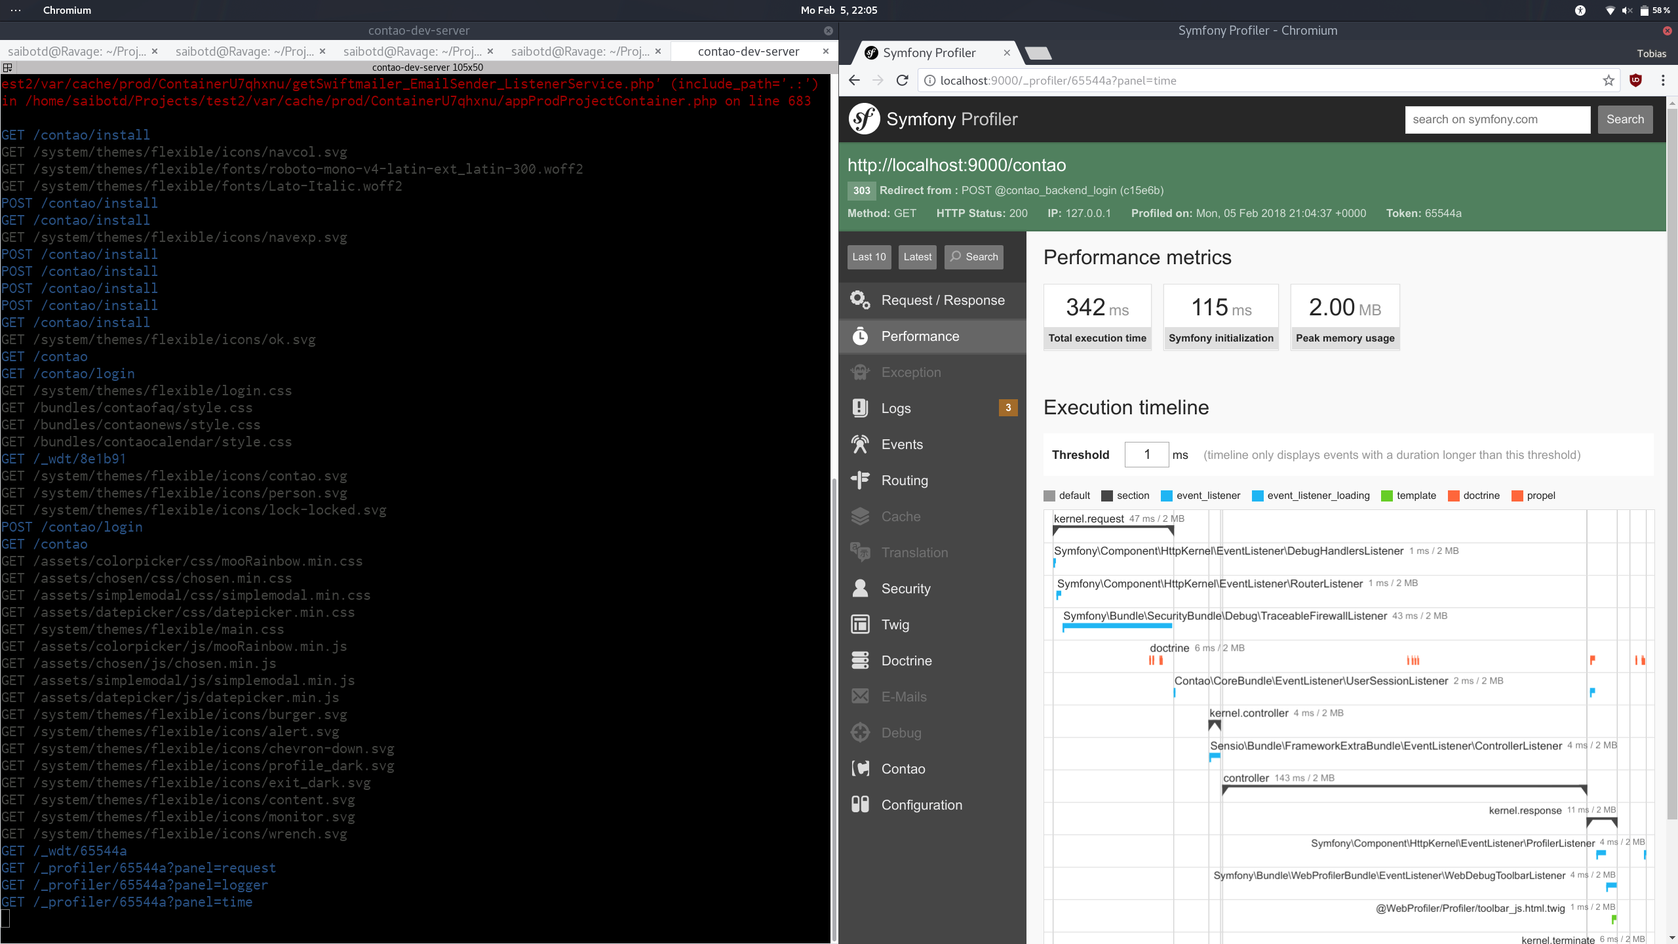Click the Configuration panel icon
1678x944 pixels.
[x=860, y=805]
